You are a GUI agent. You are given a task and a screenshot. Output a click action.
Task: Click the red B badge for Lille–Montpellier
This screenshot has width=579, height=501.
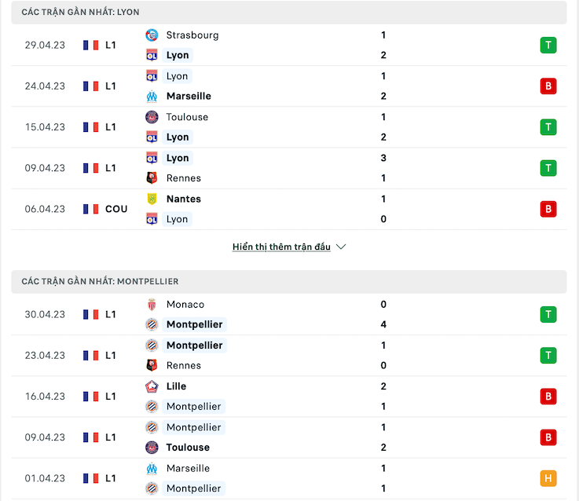click(x=548, y=397)
